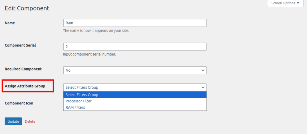This screenshot has height=134, width=307.
Task: Click the Screen Options triangle arrow
Action: click(298, 3)
